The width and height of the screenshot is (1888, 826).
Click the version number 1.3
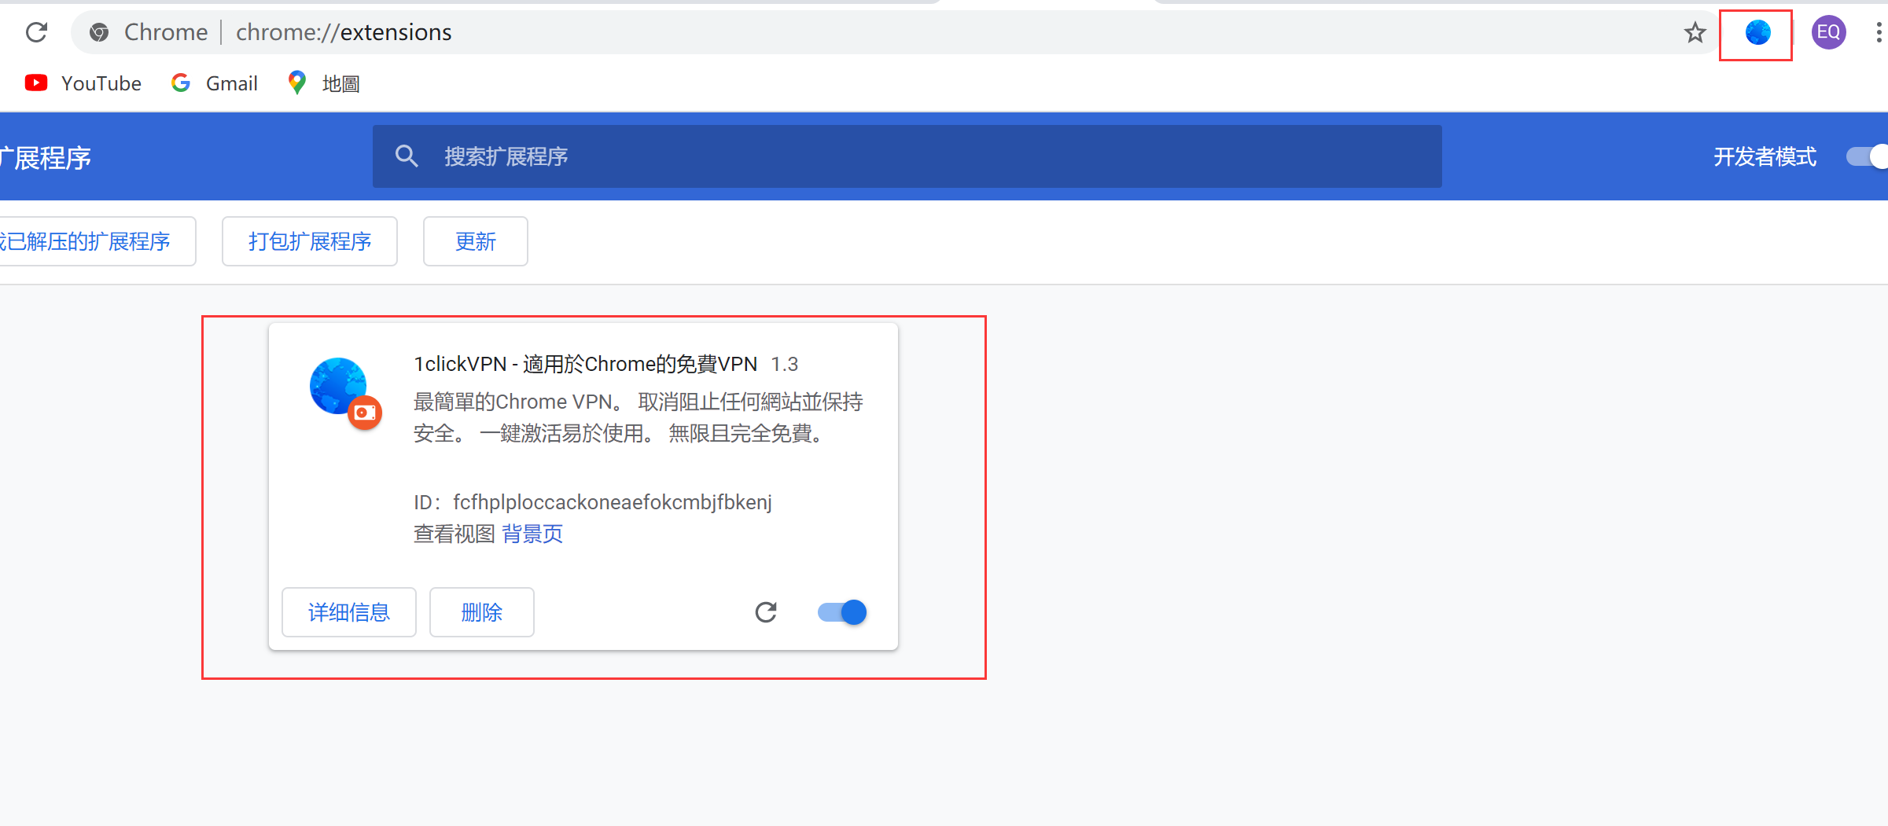click(x=784, y=365)
